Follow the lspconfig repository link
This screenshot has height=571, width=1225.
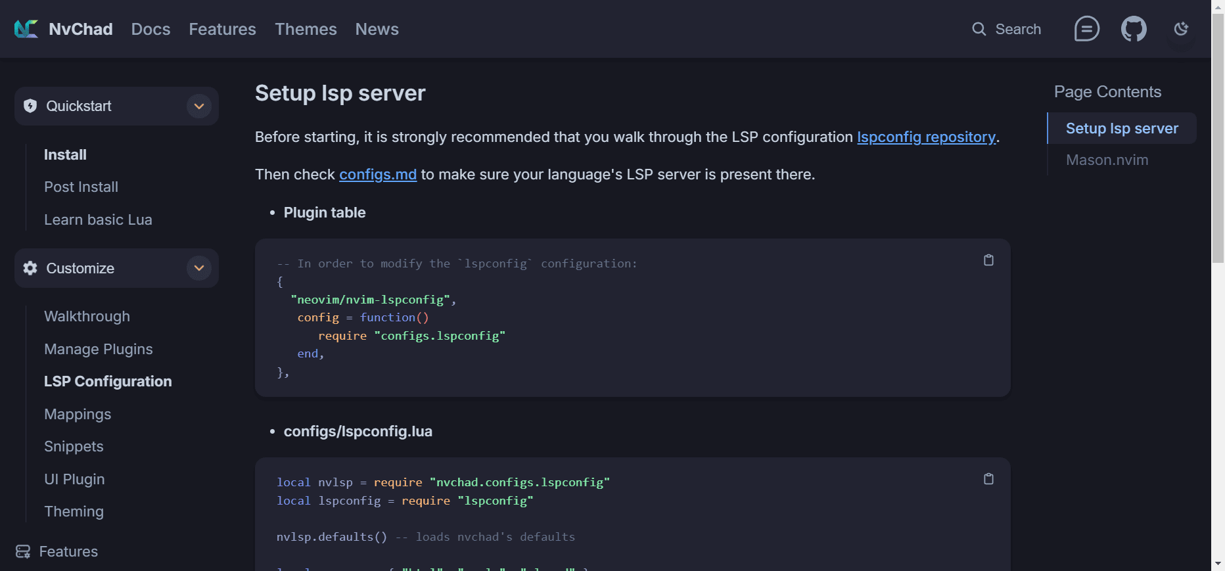click(x=926, y=137)
